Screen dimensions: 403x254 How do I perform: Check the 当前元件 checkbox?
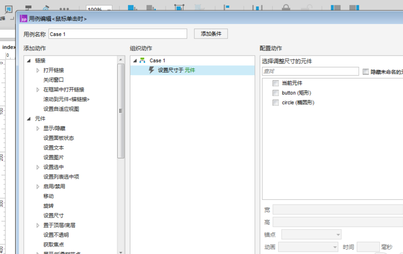pos(276,83)
